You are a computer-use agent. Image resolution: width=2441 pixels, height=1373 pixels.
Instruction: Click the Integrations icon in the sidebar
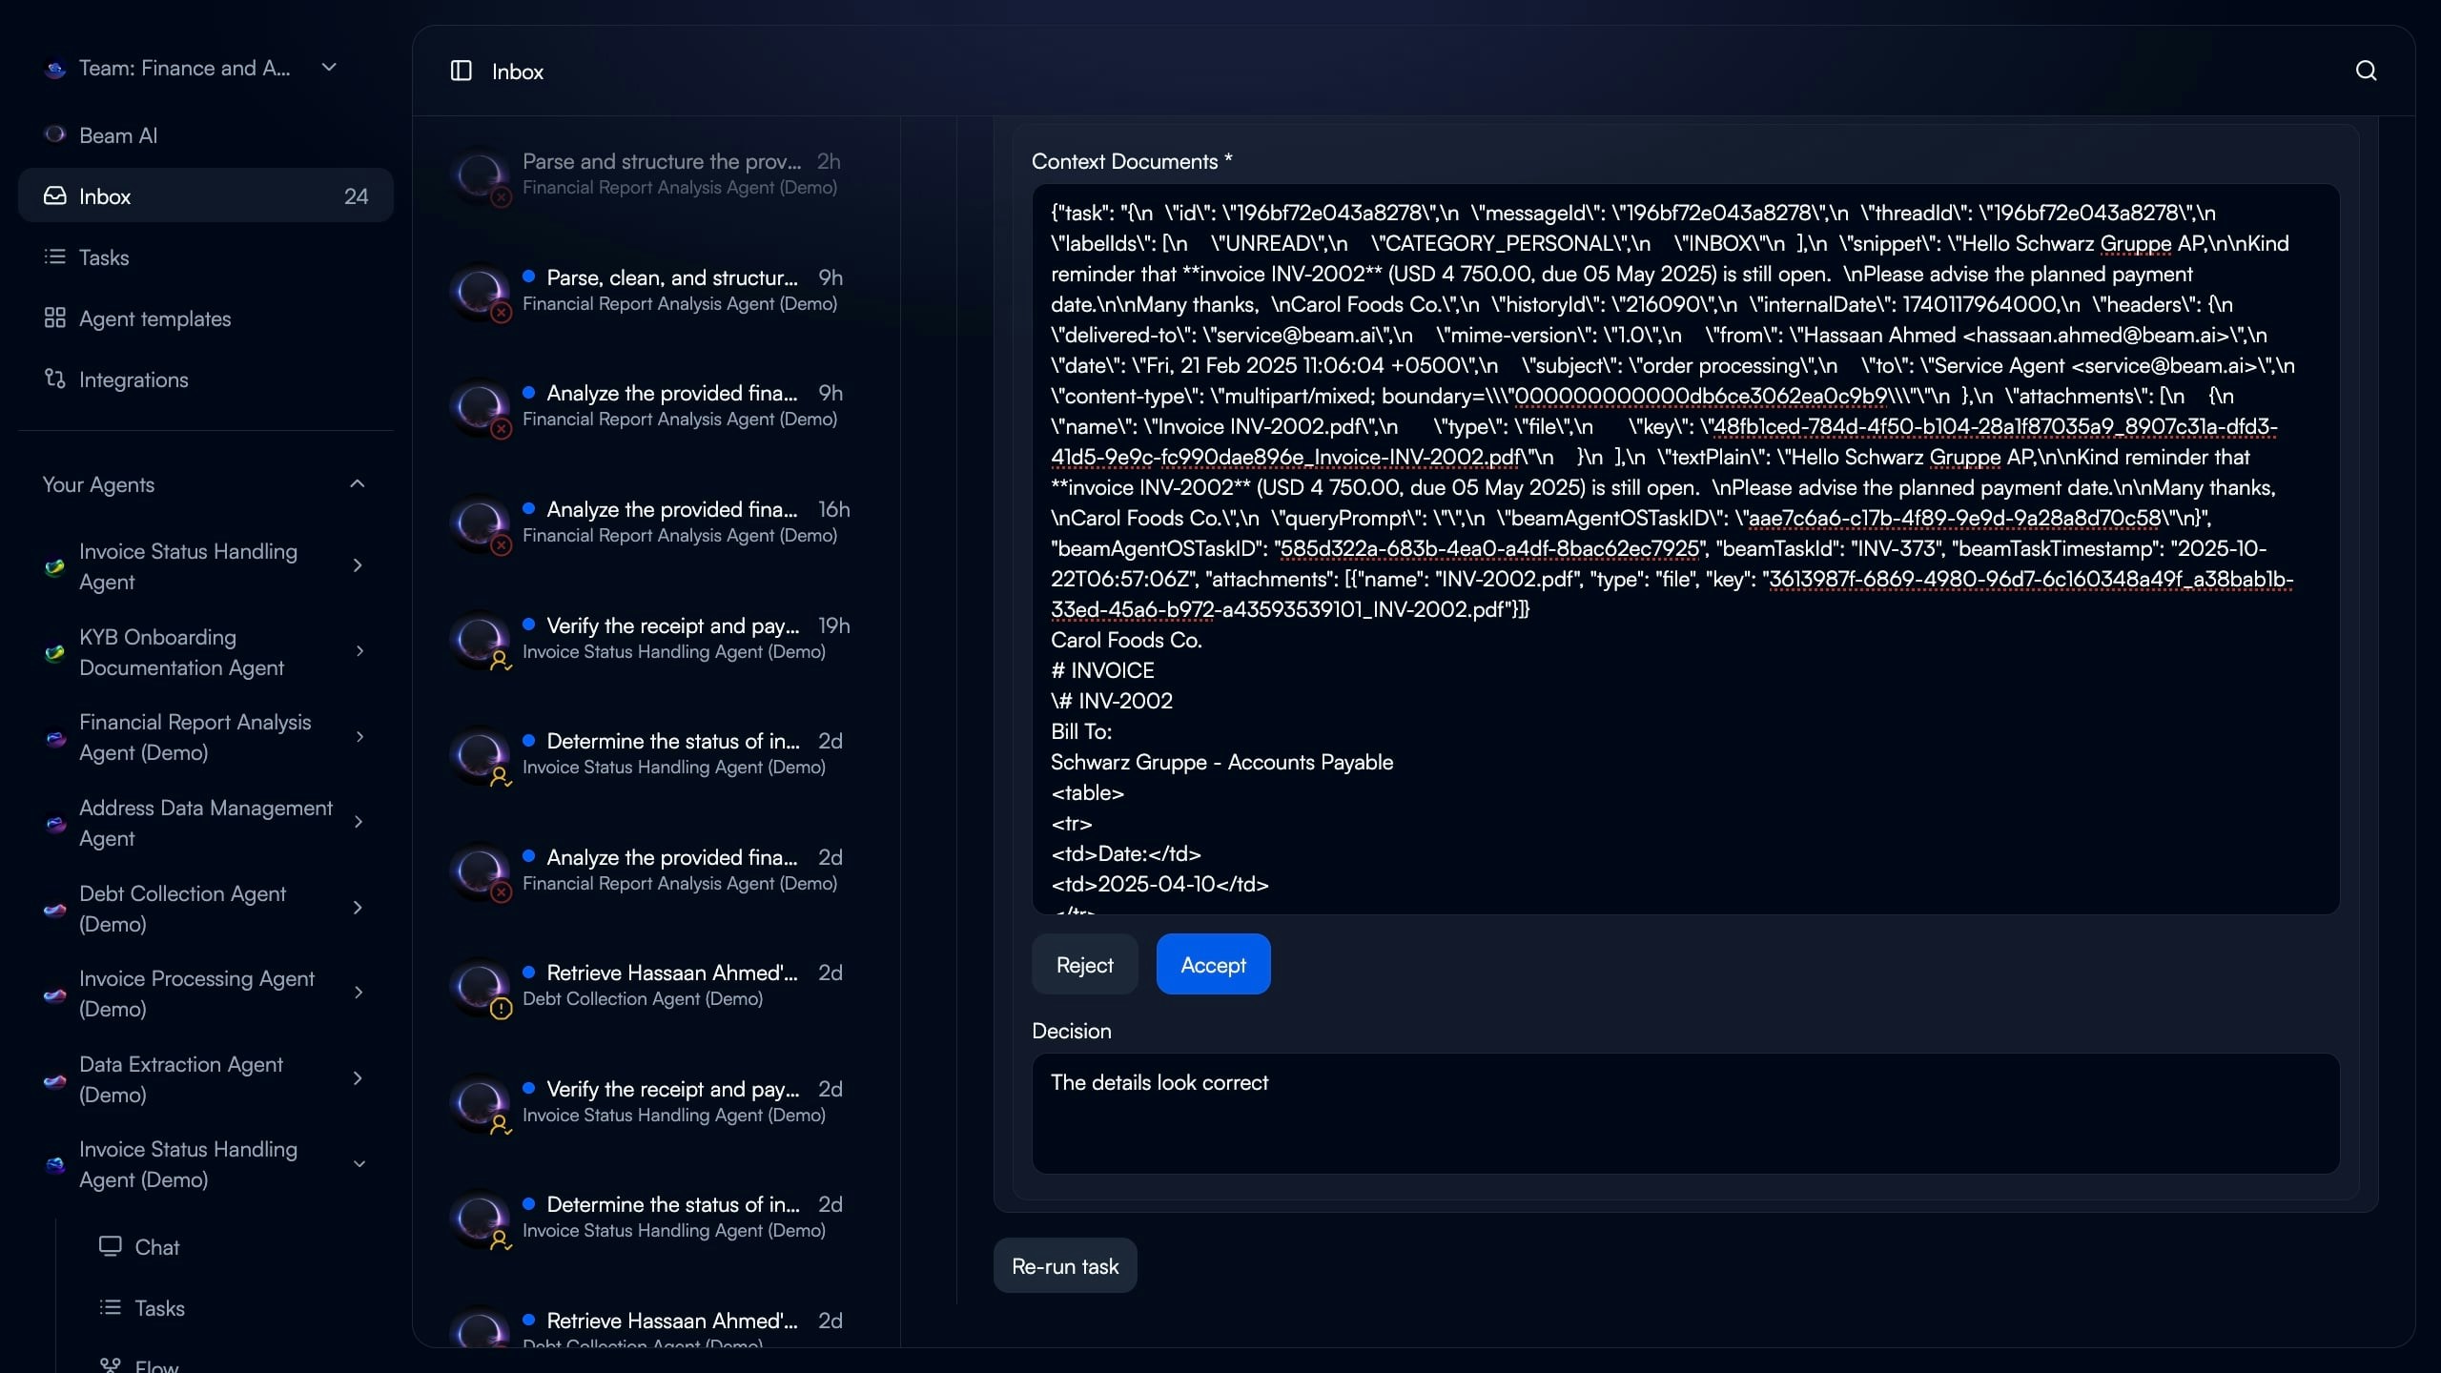click(55, 379)
